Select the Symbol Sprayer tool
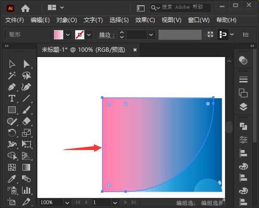This screenshot has height=208, width=259. (12, 190)
